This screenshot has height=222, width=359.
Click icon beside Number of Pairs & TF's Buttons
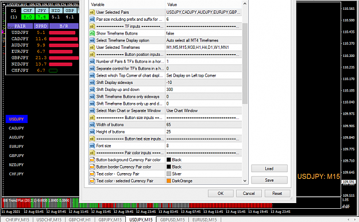tap(92, 62)
